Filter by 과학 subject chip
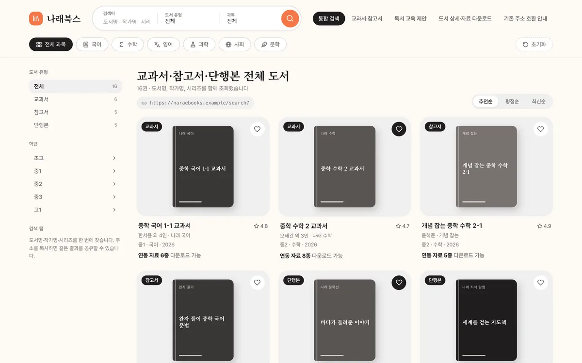 199,45
